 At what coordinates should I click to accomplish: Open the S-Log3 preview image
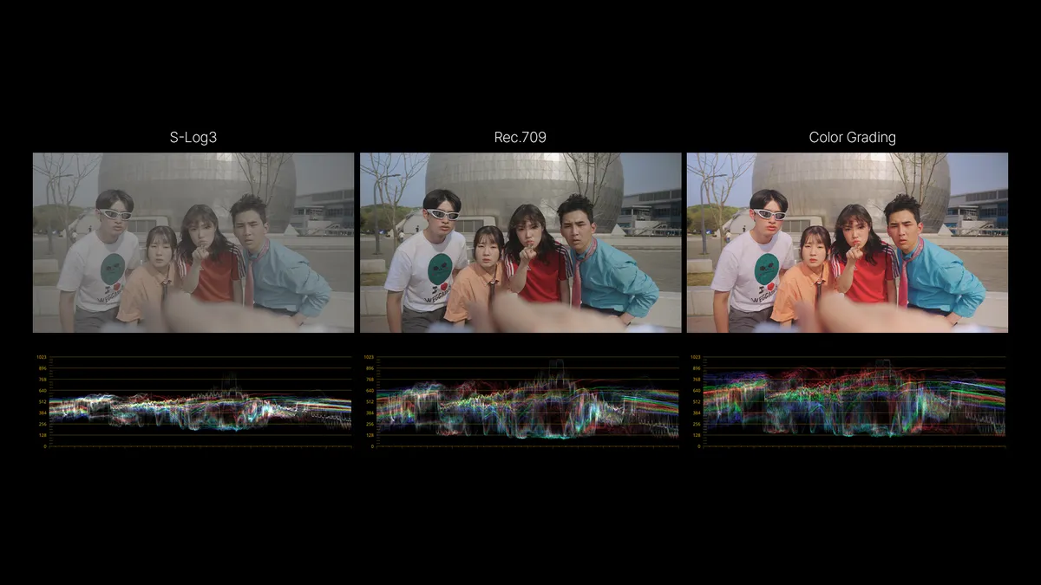[x=193, y=243]
